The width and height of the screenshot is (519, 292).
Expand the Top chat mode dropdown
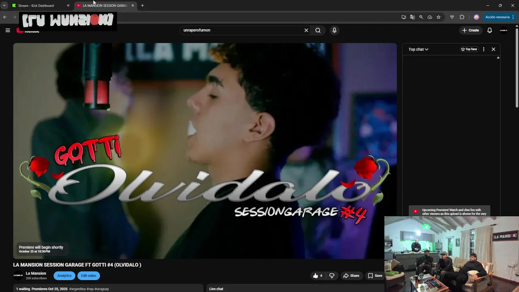(418, 49)
